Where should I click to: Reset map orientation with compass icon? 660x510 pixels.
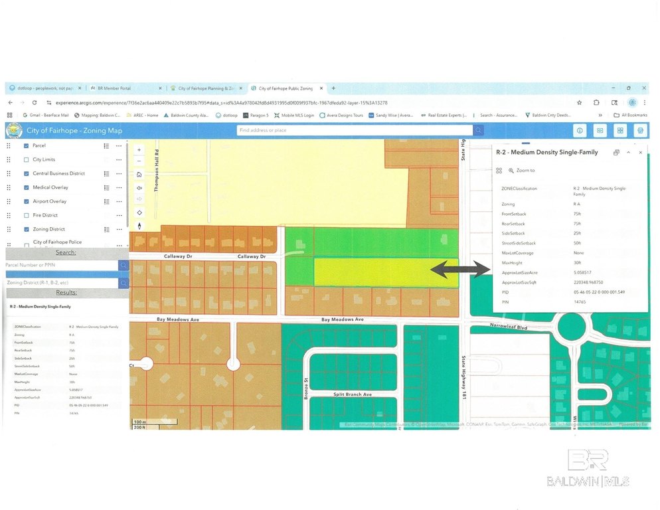[139, 226]
